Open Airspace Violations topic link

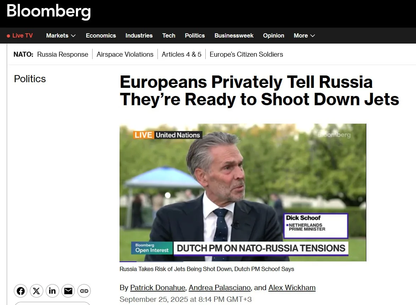(x=125, y=54)
